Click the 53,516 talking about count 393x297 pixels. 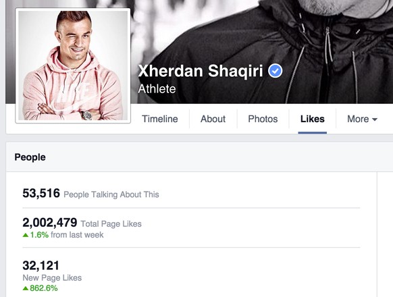[x=41, y=193]
